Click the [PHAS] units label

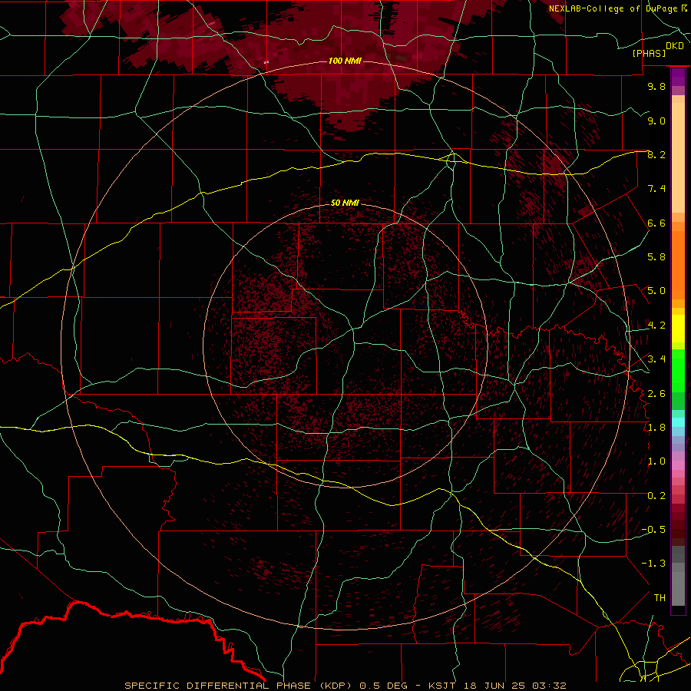pos(649,53)
